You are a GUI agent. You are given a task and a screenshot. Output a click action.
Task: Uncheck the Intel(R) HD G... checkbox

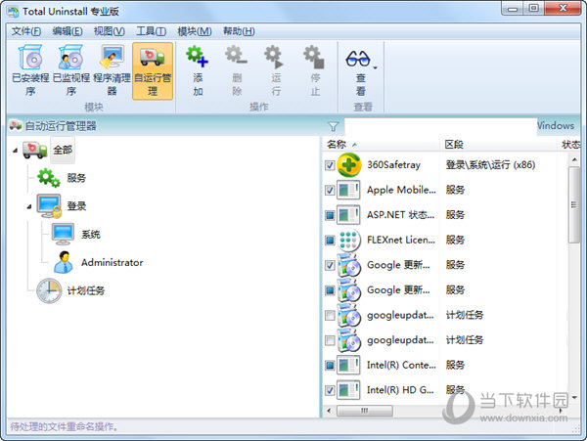click(x=330, y=390)
